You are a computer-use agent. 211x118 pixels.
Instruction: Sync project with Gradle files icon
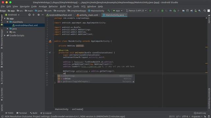[x=192, y=10]
